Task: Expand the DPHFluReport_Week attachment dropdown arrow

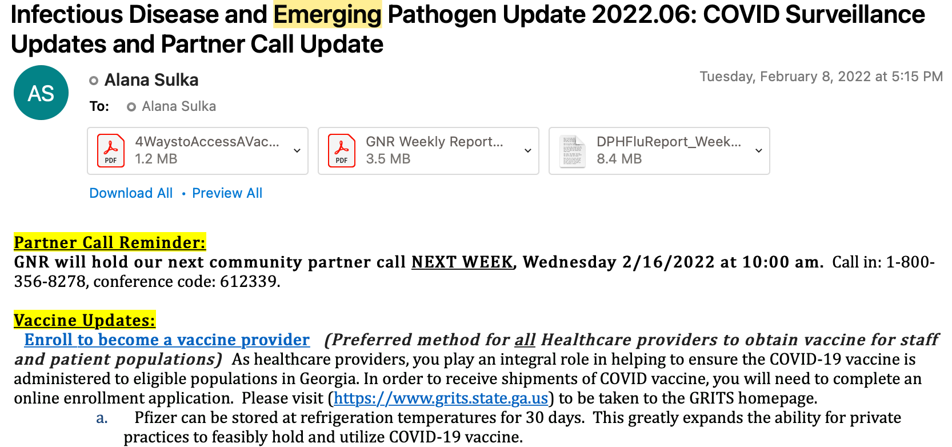Action: (x=759, y=151)
